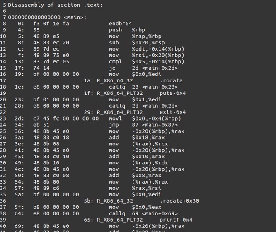Click the printf-0x4 relocation entry
The height and width of the screenshot is (232, 276).
(176, 220)
